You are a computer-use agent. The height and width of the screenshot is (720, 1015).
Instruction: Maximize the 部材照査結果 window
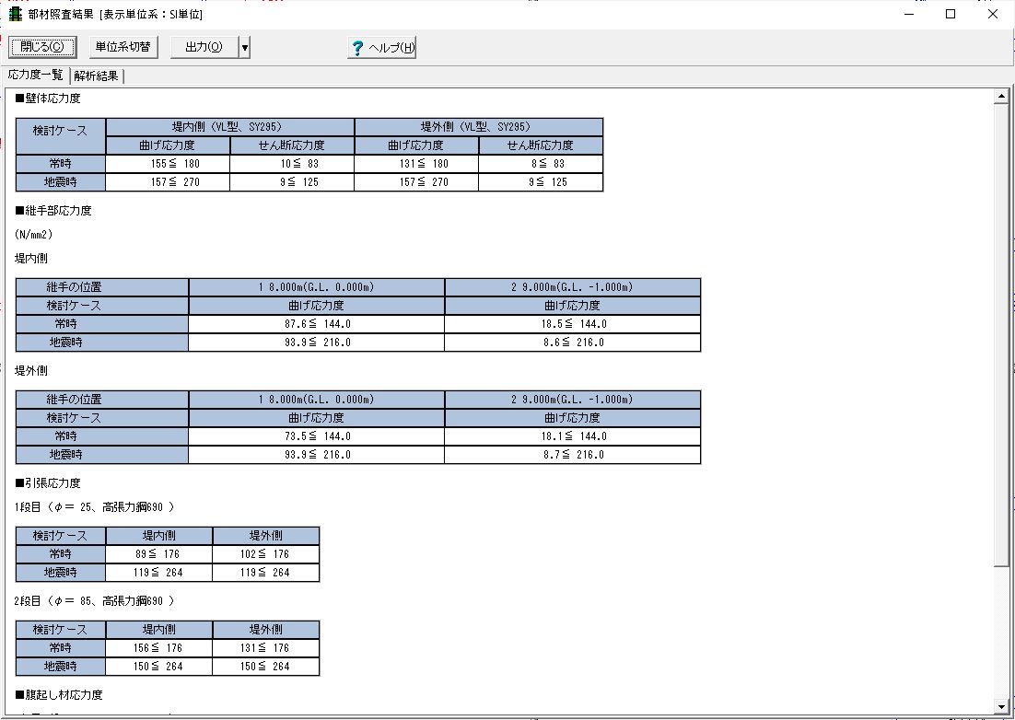coord(951,14)
